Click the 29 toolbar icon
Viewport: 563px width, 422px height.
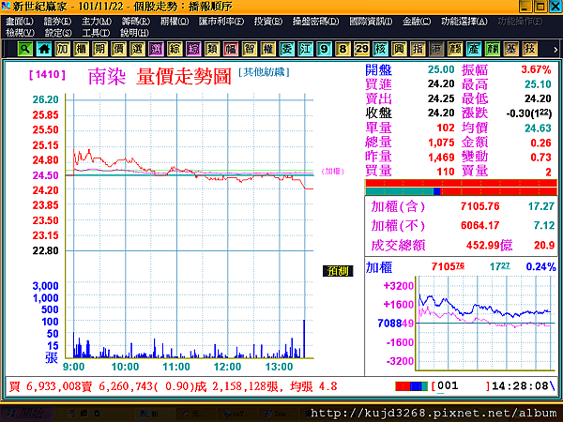coord(361,49)
